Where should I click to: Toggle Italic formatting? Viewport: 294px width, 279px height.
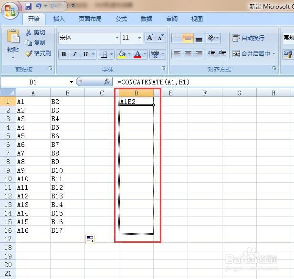click(x=74, y=54)
